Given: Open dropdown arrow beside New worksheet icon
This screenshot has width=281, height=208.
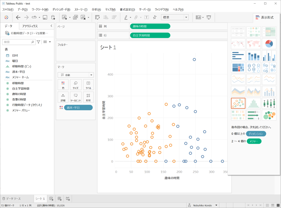Looking at the screenshot, I should [70, 17].
